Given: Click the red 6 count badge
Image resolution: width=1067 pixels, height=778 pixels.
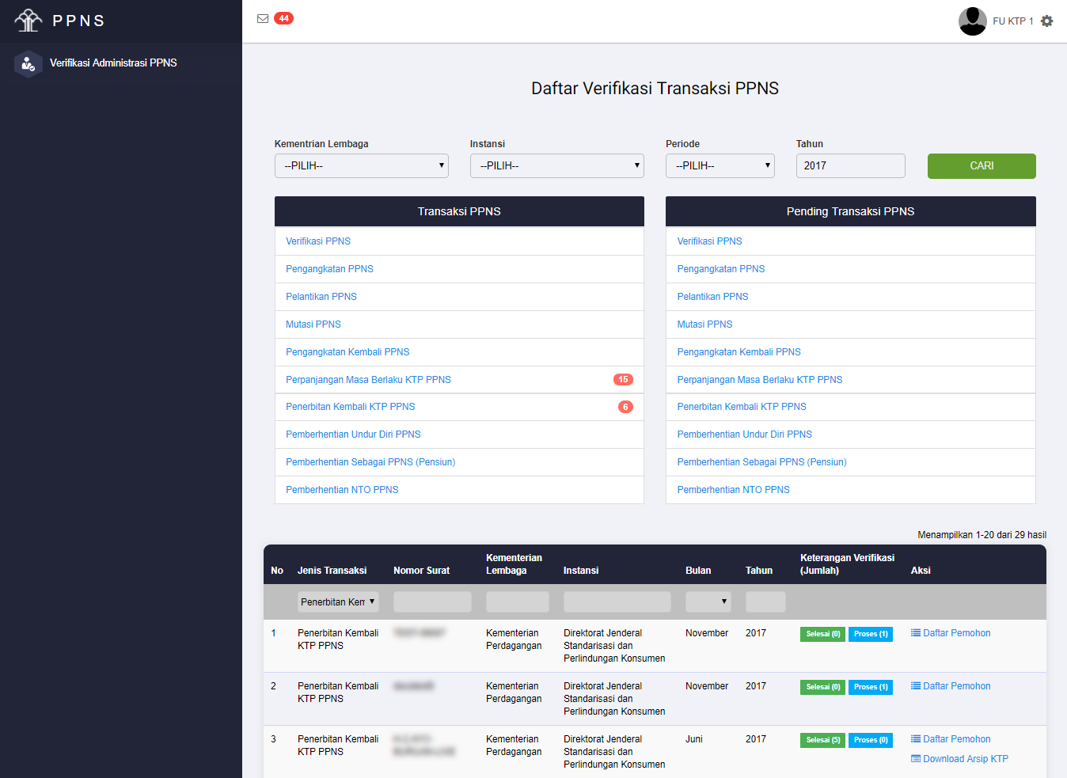Looking at the screenshot, I should tap(625, 407).
